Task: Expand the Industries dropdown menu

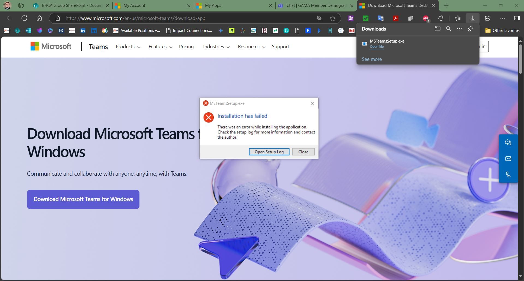Action: 216,47
